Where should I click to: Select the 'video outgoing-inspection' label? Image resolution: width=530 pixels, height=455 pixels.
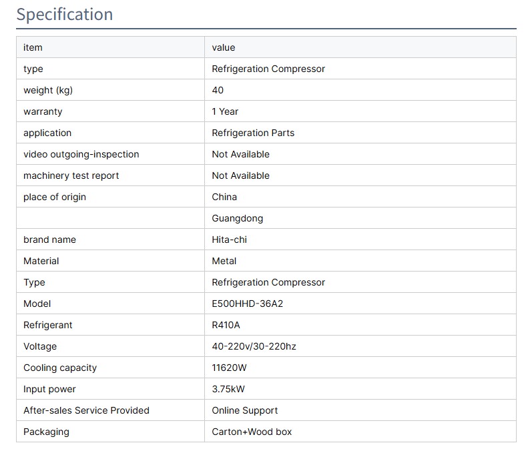click(x=81, y=154)
